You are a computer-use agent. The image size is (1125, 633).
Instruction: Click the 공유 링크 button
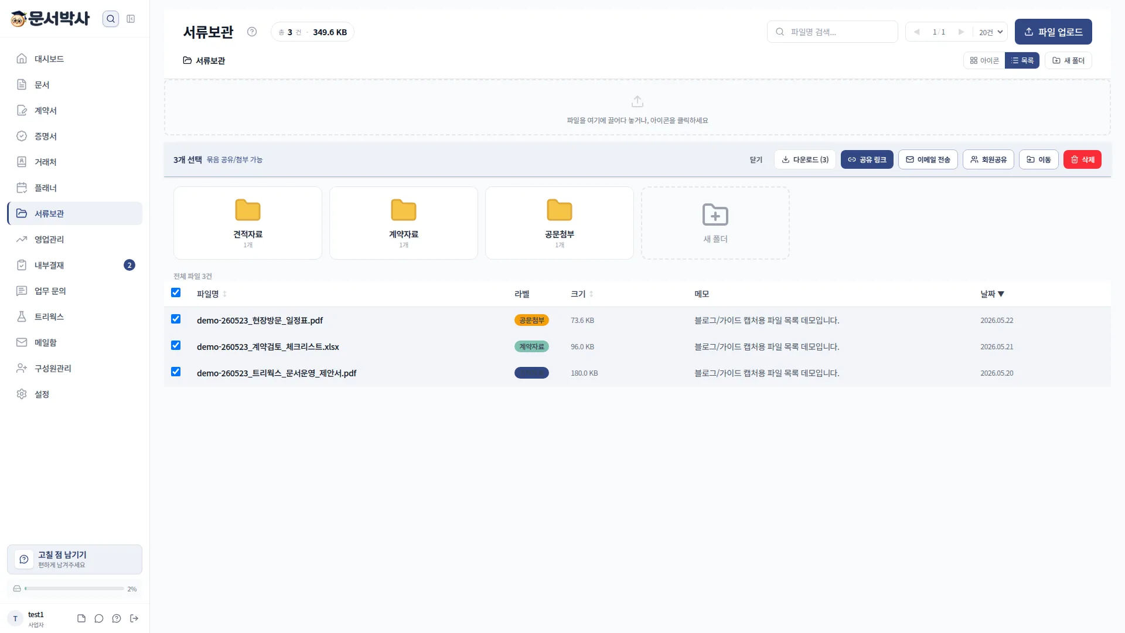coord(867,159)
